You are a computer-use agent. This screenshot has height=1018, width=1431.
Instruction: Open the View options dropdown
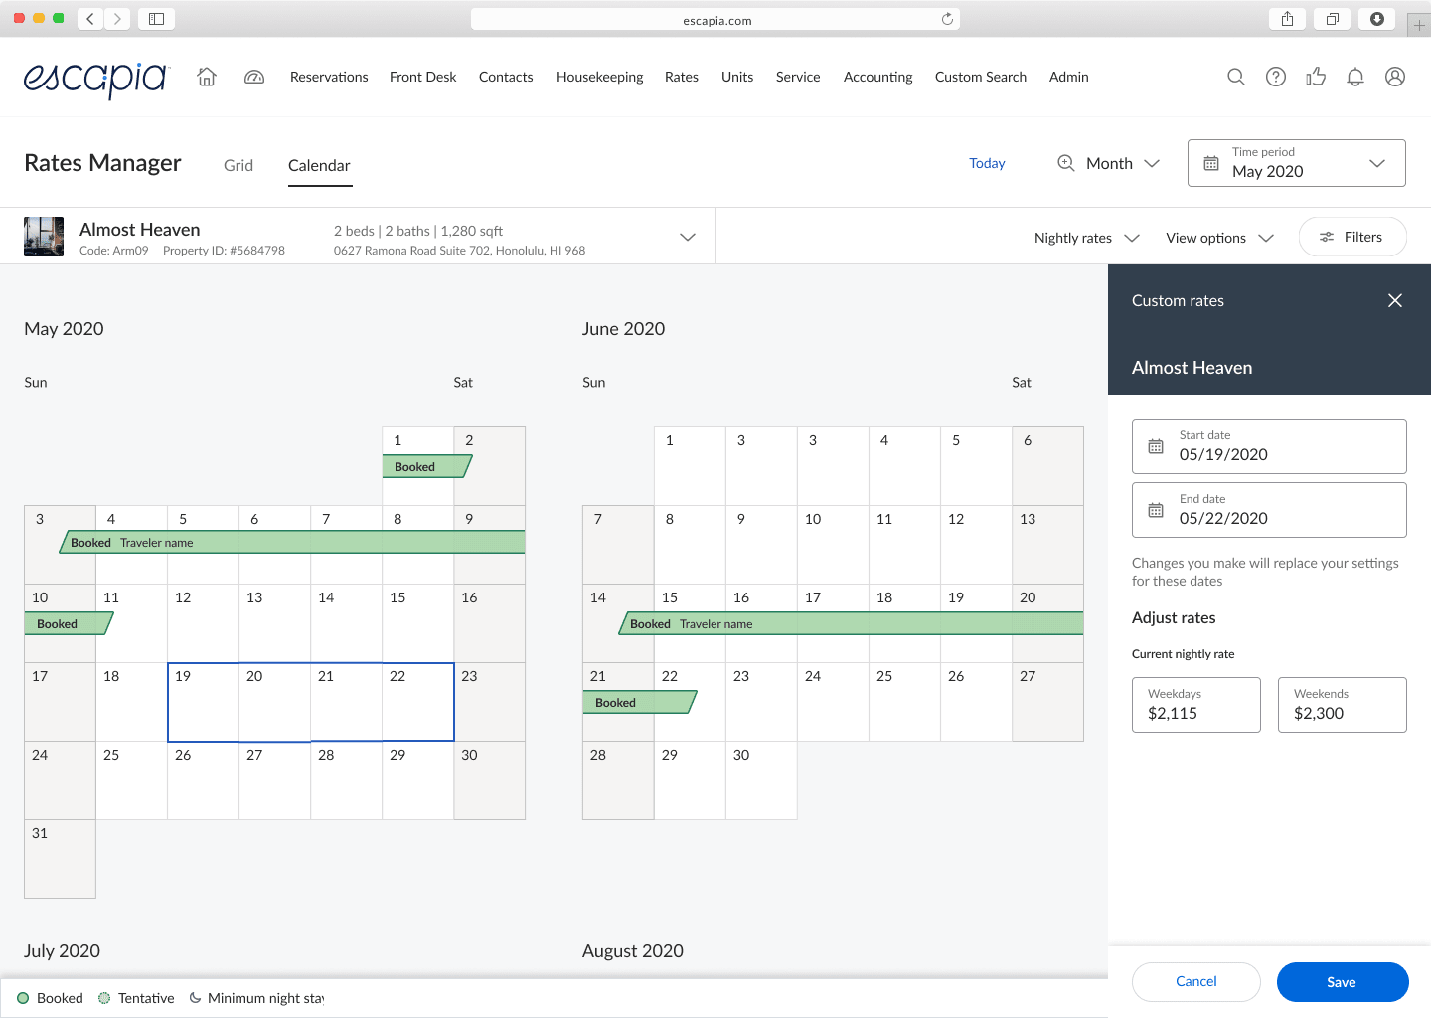pos(1219,238)
